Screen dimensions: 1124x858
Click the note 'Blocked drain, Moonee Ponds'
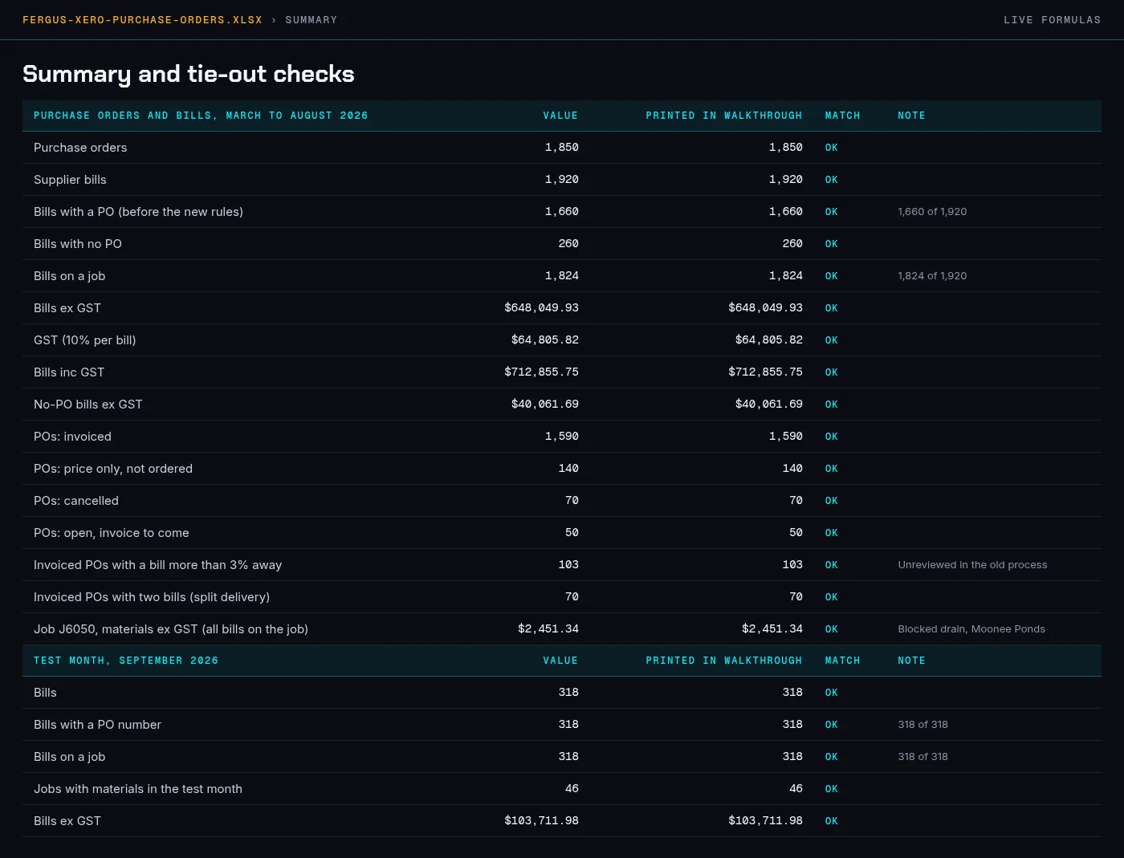click(x=971, y=629)
